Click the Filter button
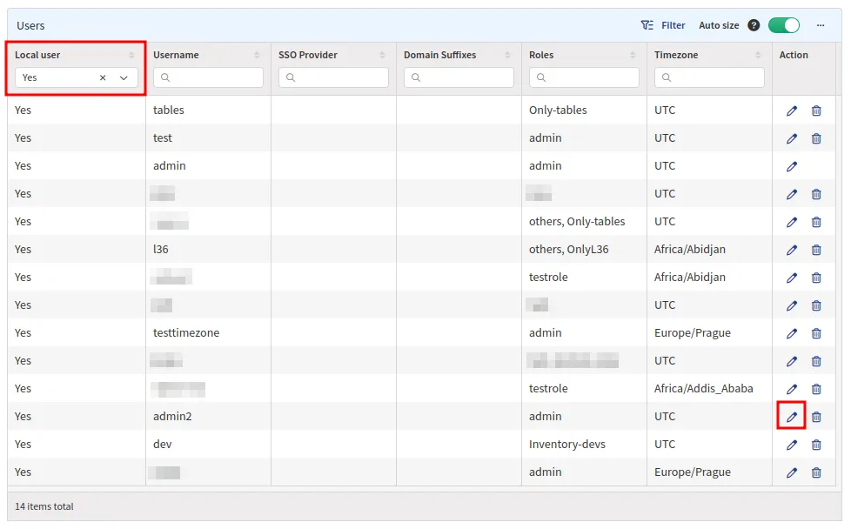This screenshot has width=851, height=529. coord(663,25)
